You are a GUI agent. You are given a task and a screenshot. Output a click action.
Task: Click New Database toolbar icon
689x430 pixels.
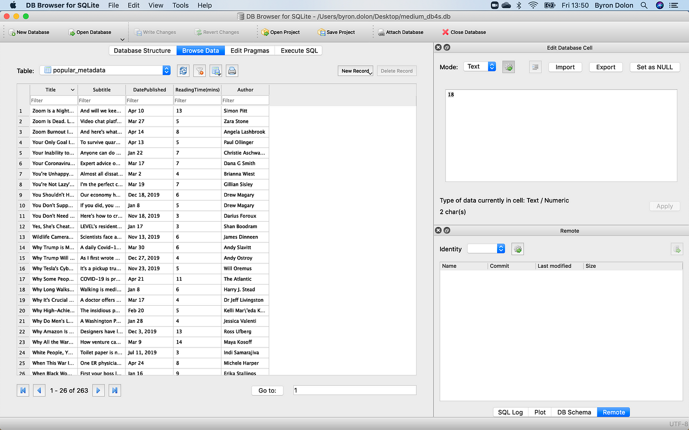(x=12, y=32)
